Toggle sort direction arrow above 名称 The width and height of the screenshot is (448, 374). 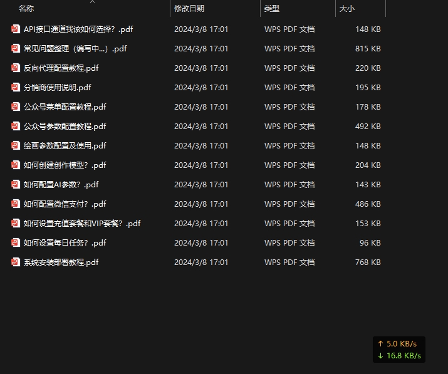pos(92,2)
